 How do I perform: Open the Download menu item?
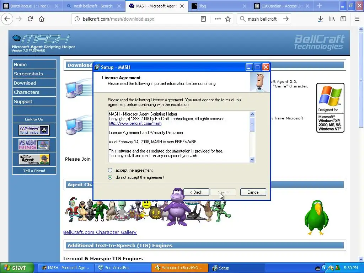click(34, 83)
